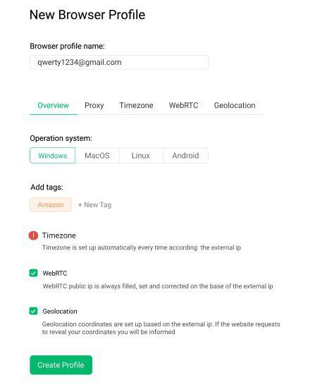Select the Overview tab

[x=53, y=106]
